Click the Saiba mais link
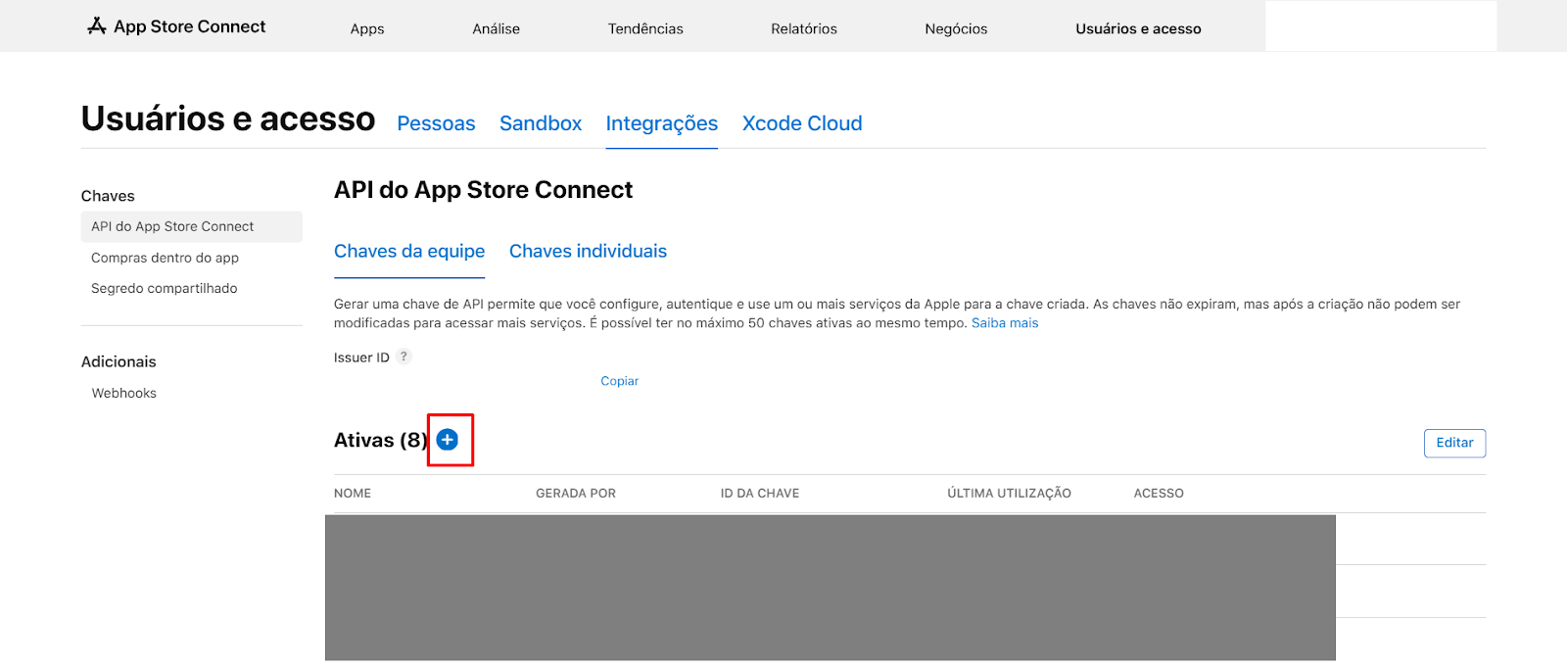Viewport: 1567px width, 669px height. (1005, 322)
